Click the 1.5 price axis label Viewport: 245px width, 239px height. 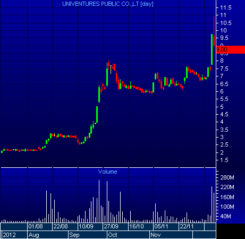click(x=224, y=160)
